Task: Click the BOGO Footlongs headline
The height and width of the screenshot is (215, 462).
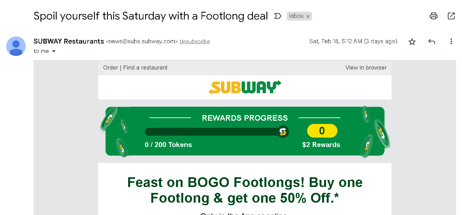Action: 245,190
